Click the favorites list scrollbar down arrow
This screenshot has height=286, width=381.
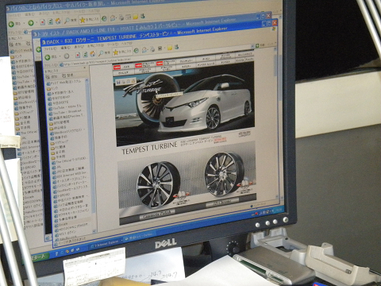(94, 231)
